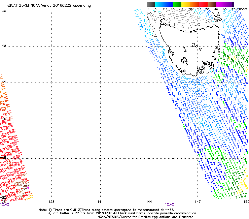249x219 pixels.
Task: Click the purple '12:42' timestamp near longitude 144
Action: tap(169, 205)
